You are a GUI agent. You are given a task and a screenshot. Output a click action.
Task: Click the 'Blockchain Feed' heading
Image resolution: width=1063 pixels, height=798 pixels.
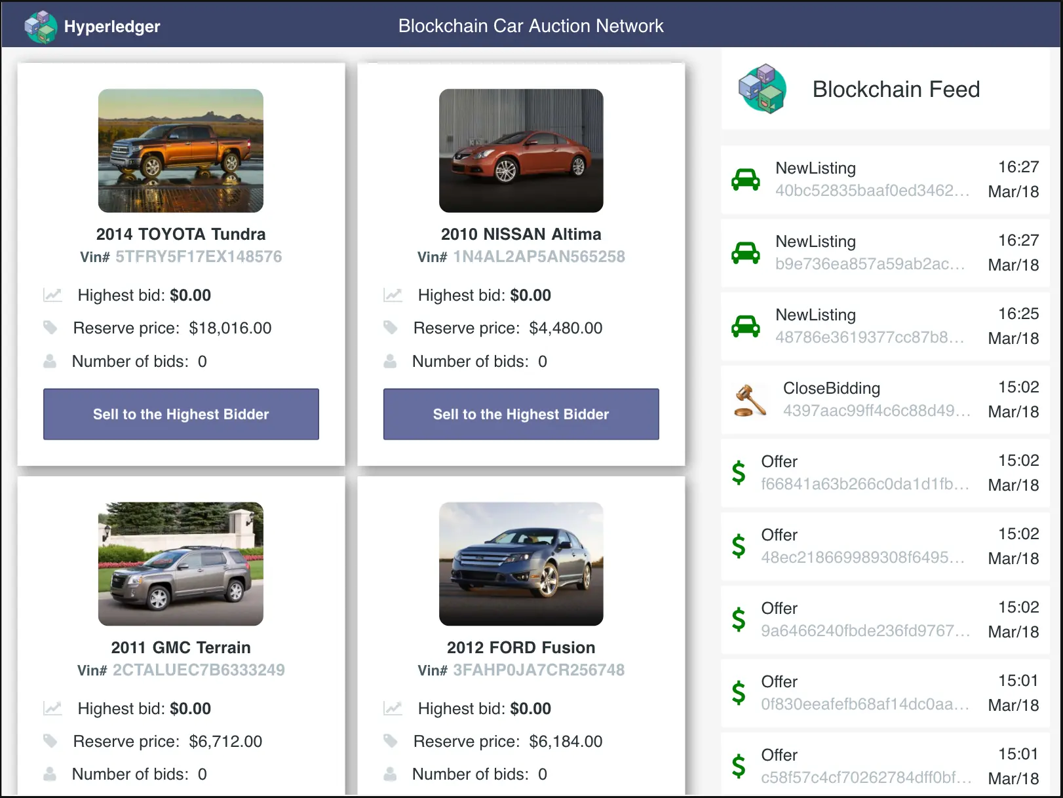click(x=896, y=89)
